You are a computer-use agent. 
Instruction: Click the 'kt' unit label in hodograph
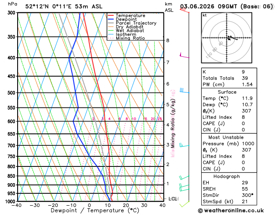point(205,15)
